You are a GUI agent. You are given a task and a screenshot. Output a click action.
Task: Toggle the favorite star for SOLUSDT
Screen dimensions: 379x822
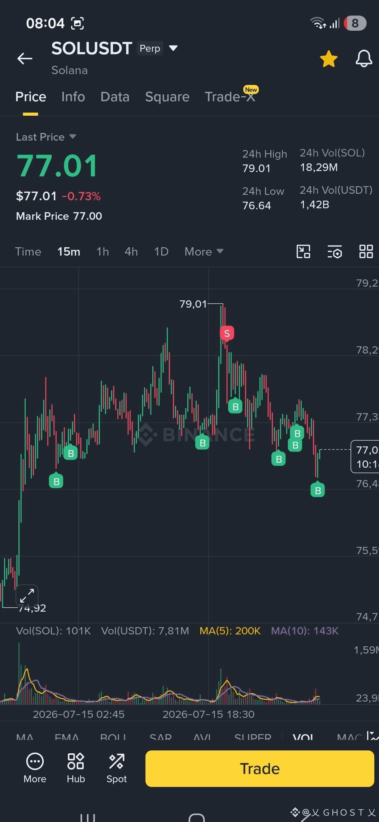click(328, 59)
